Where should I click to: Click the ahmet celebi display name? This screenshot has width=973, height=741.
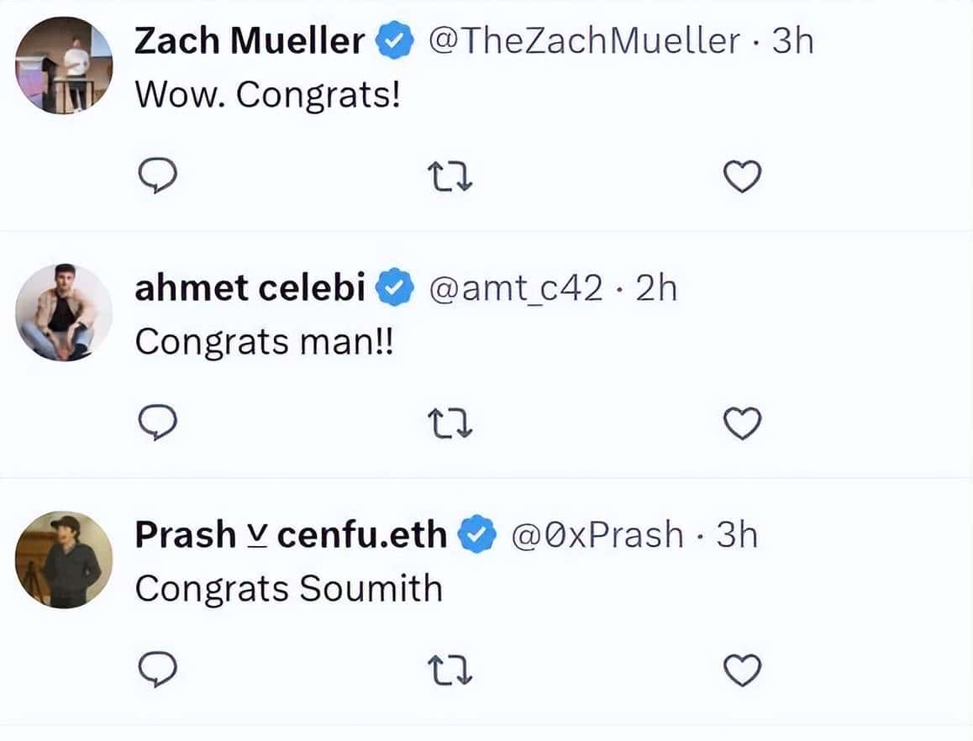(250, 288)
